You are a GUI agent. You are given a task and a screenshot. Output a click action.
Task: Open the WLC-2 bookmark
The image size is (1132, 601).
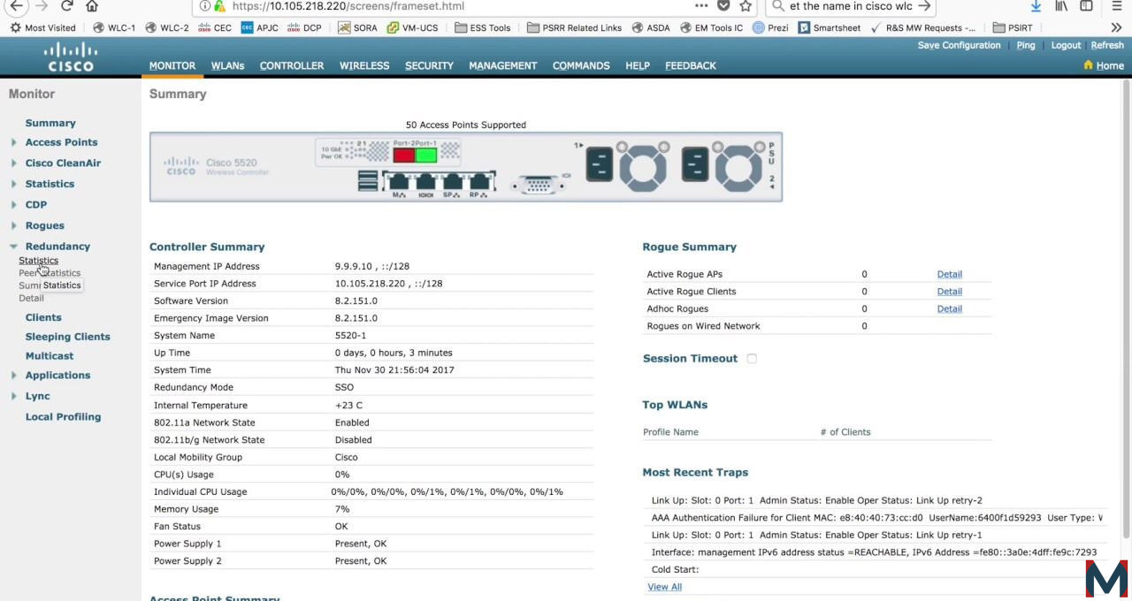point(166,27)
